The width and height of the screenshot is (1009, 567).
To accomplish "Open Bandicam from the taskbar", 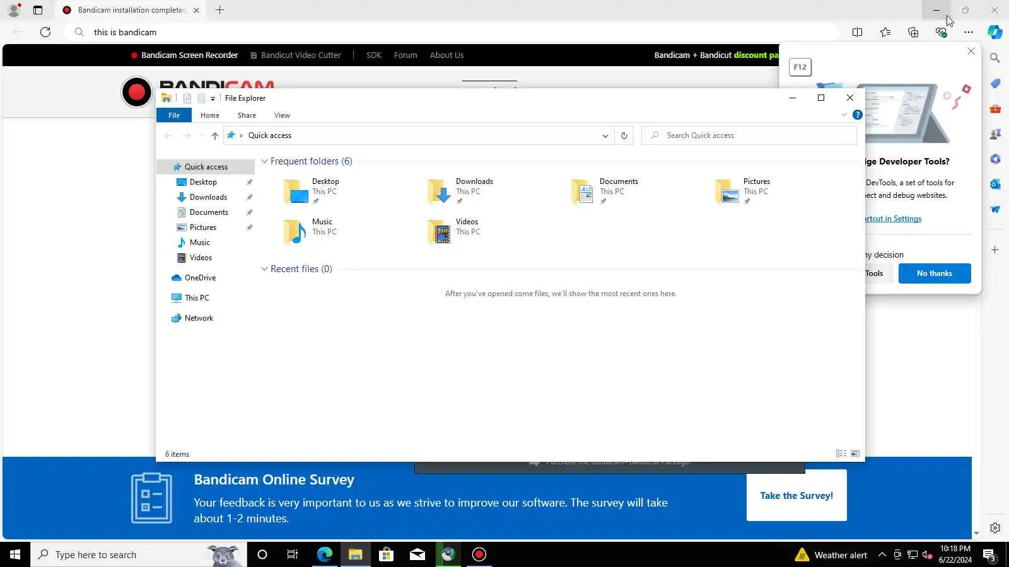I will click(x=479, y=554).
